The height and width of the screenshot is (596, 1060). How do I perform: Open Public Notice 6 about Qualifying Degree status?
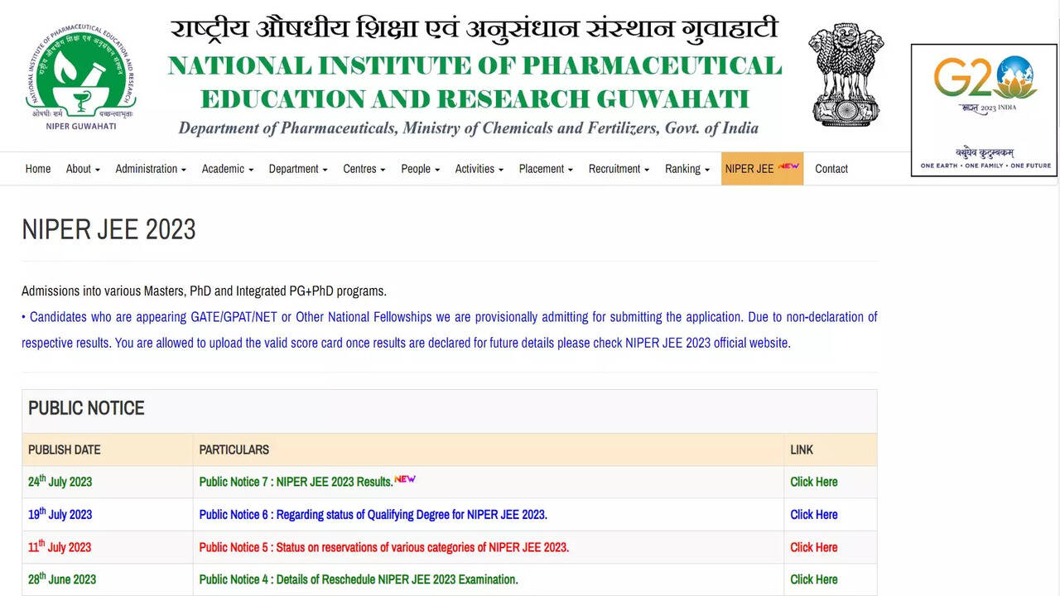point(373,514)
